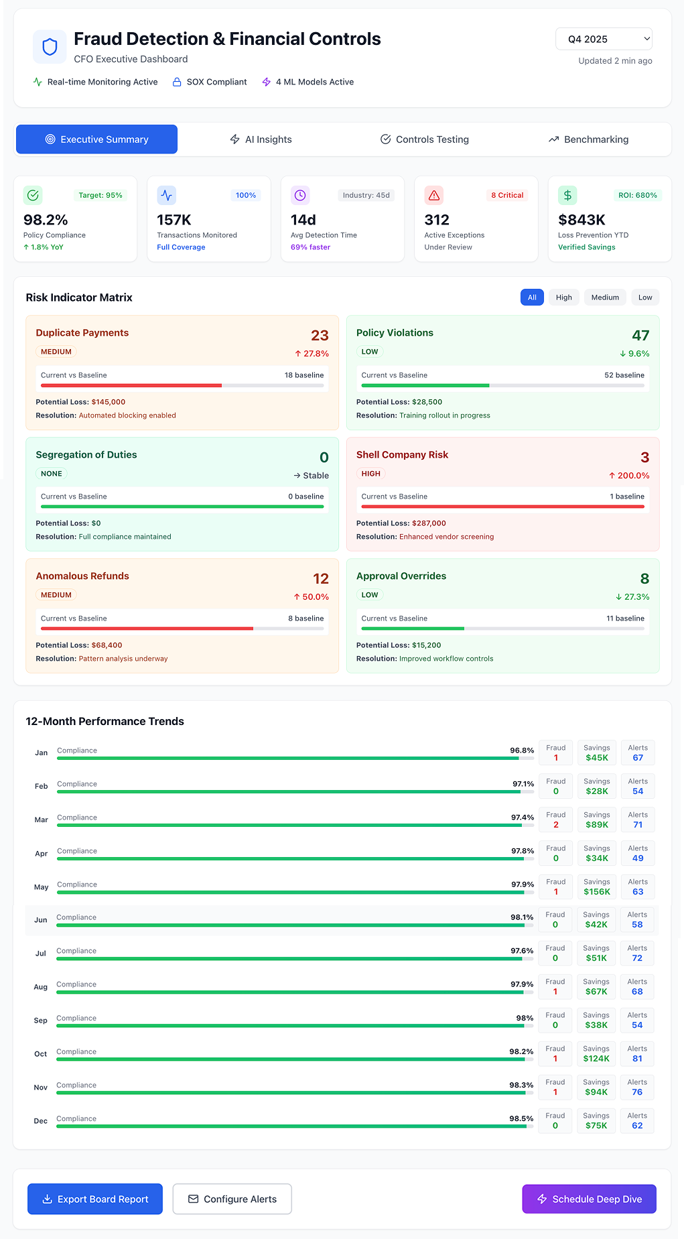684x1239 pixels.
Task: Filter risk matrix by Low
Action: tap(645, 298)
